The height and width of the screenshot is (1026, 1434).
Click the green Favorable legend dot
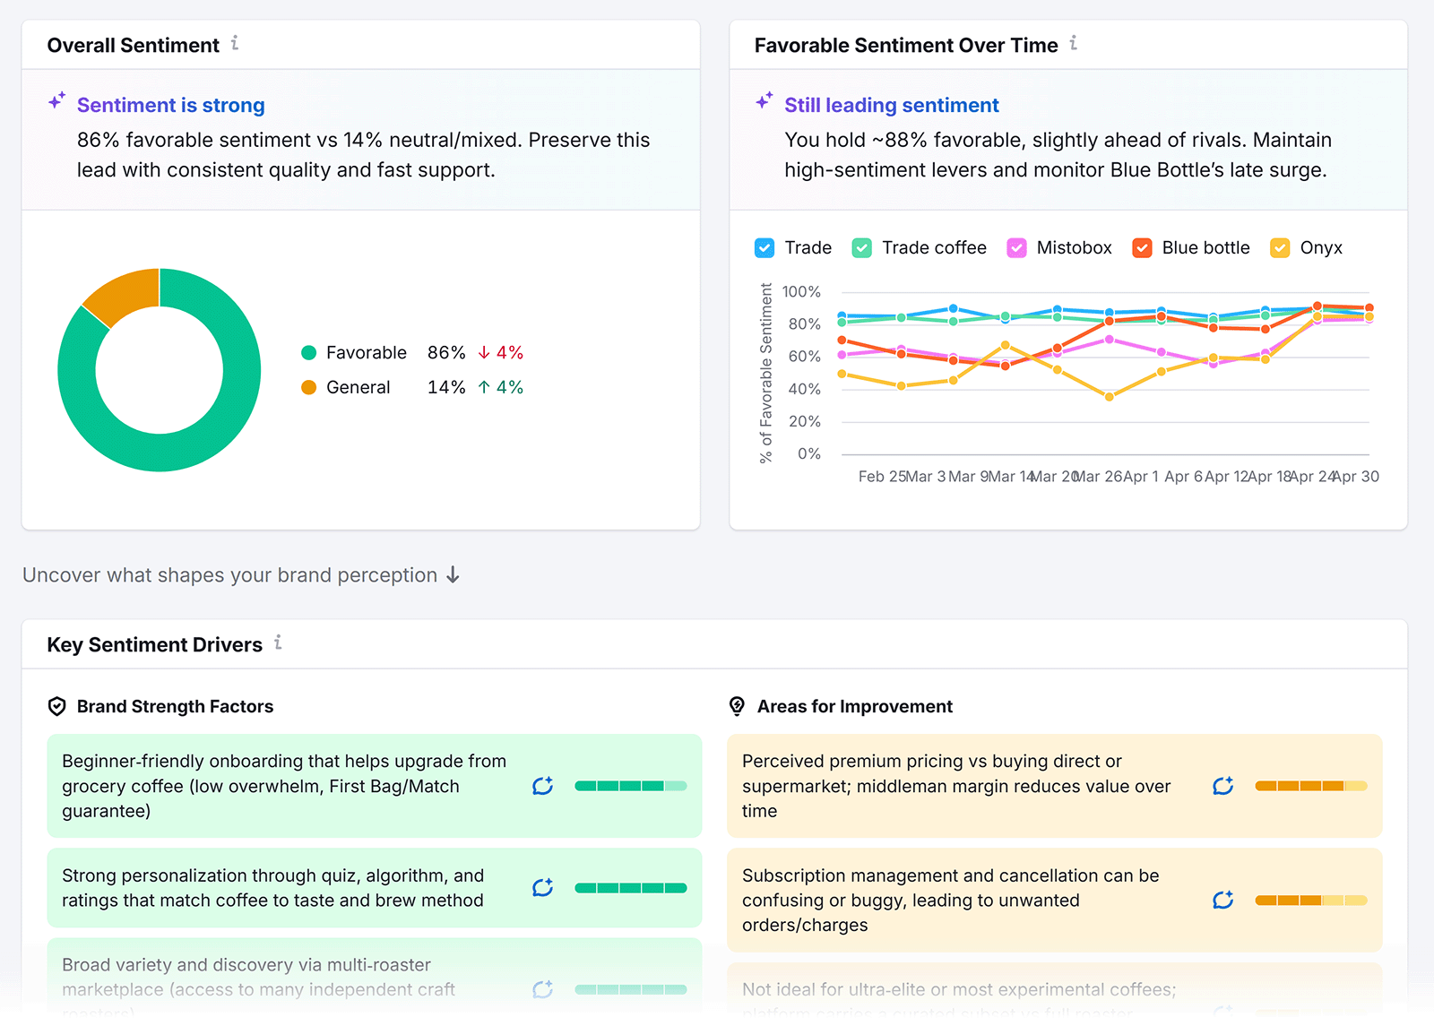[x=309, y=353]
